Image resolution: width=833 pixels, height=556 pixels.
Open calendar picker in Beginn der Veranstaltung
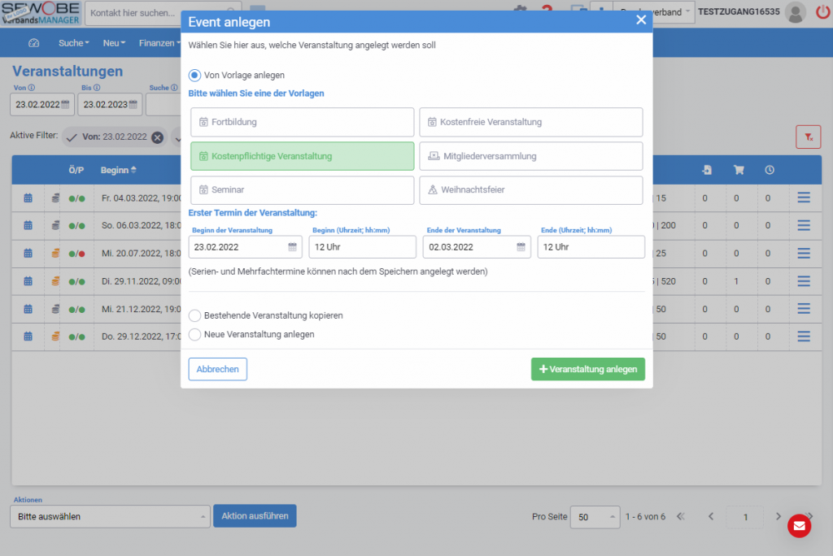coord(292,247)
